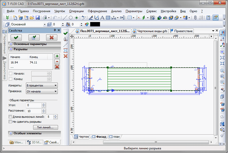Open the Сервис menu
Screen dimensions: 228x153
(x=151, y=11)
